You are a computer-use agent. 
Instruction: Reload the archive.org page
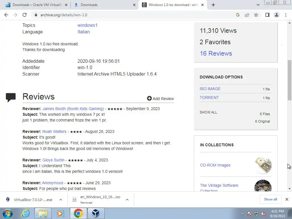25,15
